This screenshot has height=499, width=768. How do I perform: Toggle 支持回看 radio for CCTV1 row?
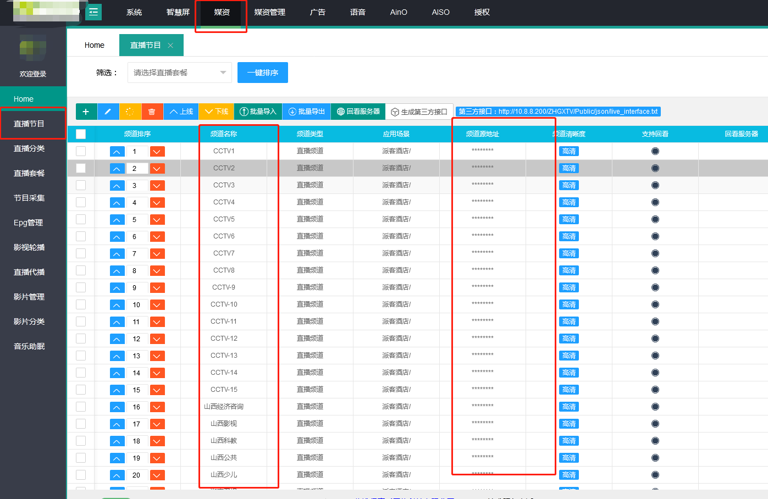tap(655, 151)
